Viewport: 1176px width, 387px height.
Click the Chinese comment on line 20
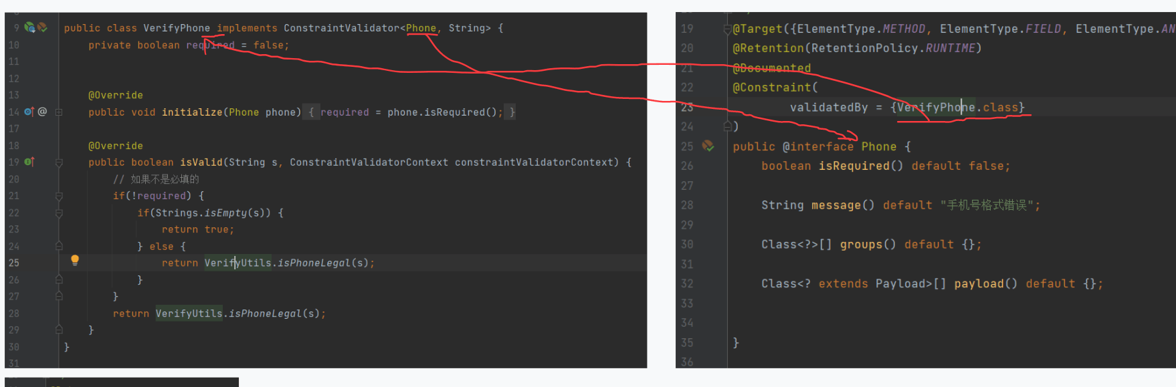pos(156,179)
